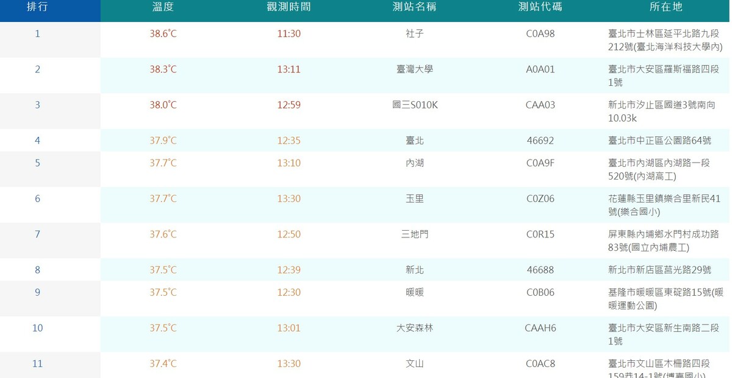
Task: Select station name 文山
Action: [x=414, y=364]
